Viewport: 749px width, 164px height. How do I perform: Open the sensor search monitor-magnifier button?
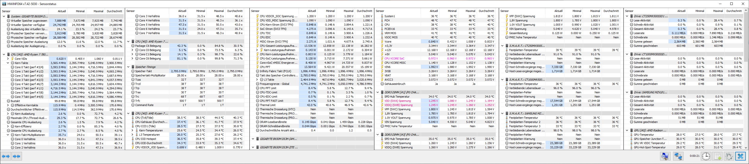tap(665, 156)
